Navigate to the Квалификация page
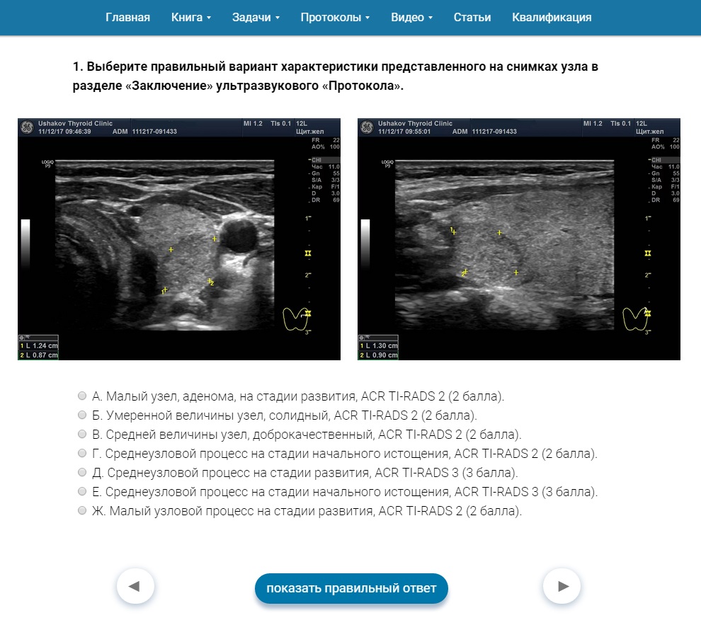 pos(552,18)
